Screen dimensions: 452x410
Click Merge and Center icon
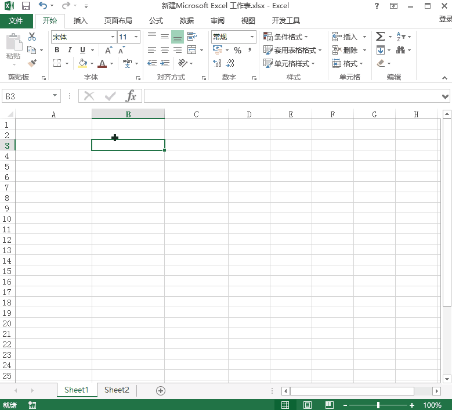[x=191, y=50]
